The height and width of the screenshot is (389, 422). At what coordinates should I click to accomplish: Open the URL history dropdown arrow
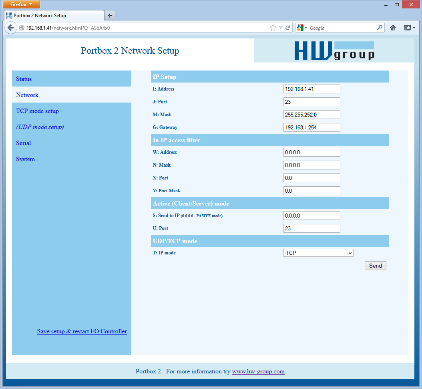click(x=281, y=28)
